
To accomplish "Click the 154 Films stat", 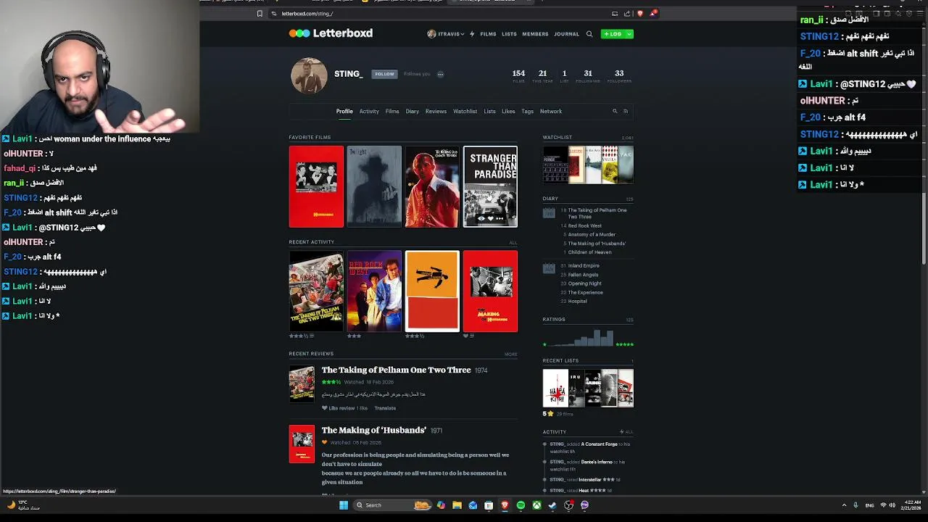I will pos(518,75).
